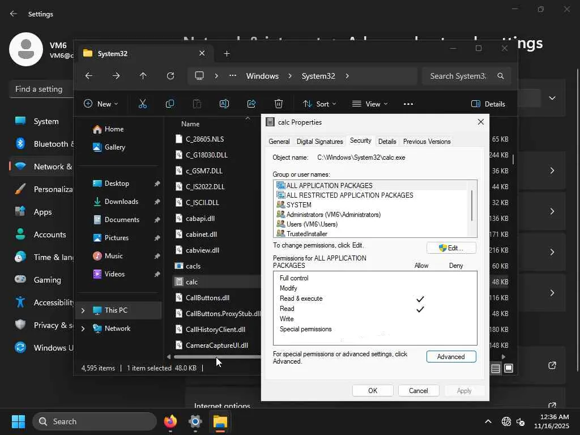
Task: Switch to large thumbnails view icon in status bar
Action: (509, 368)
